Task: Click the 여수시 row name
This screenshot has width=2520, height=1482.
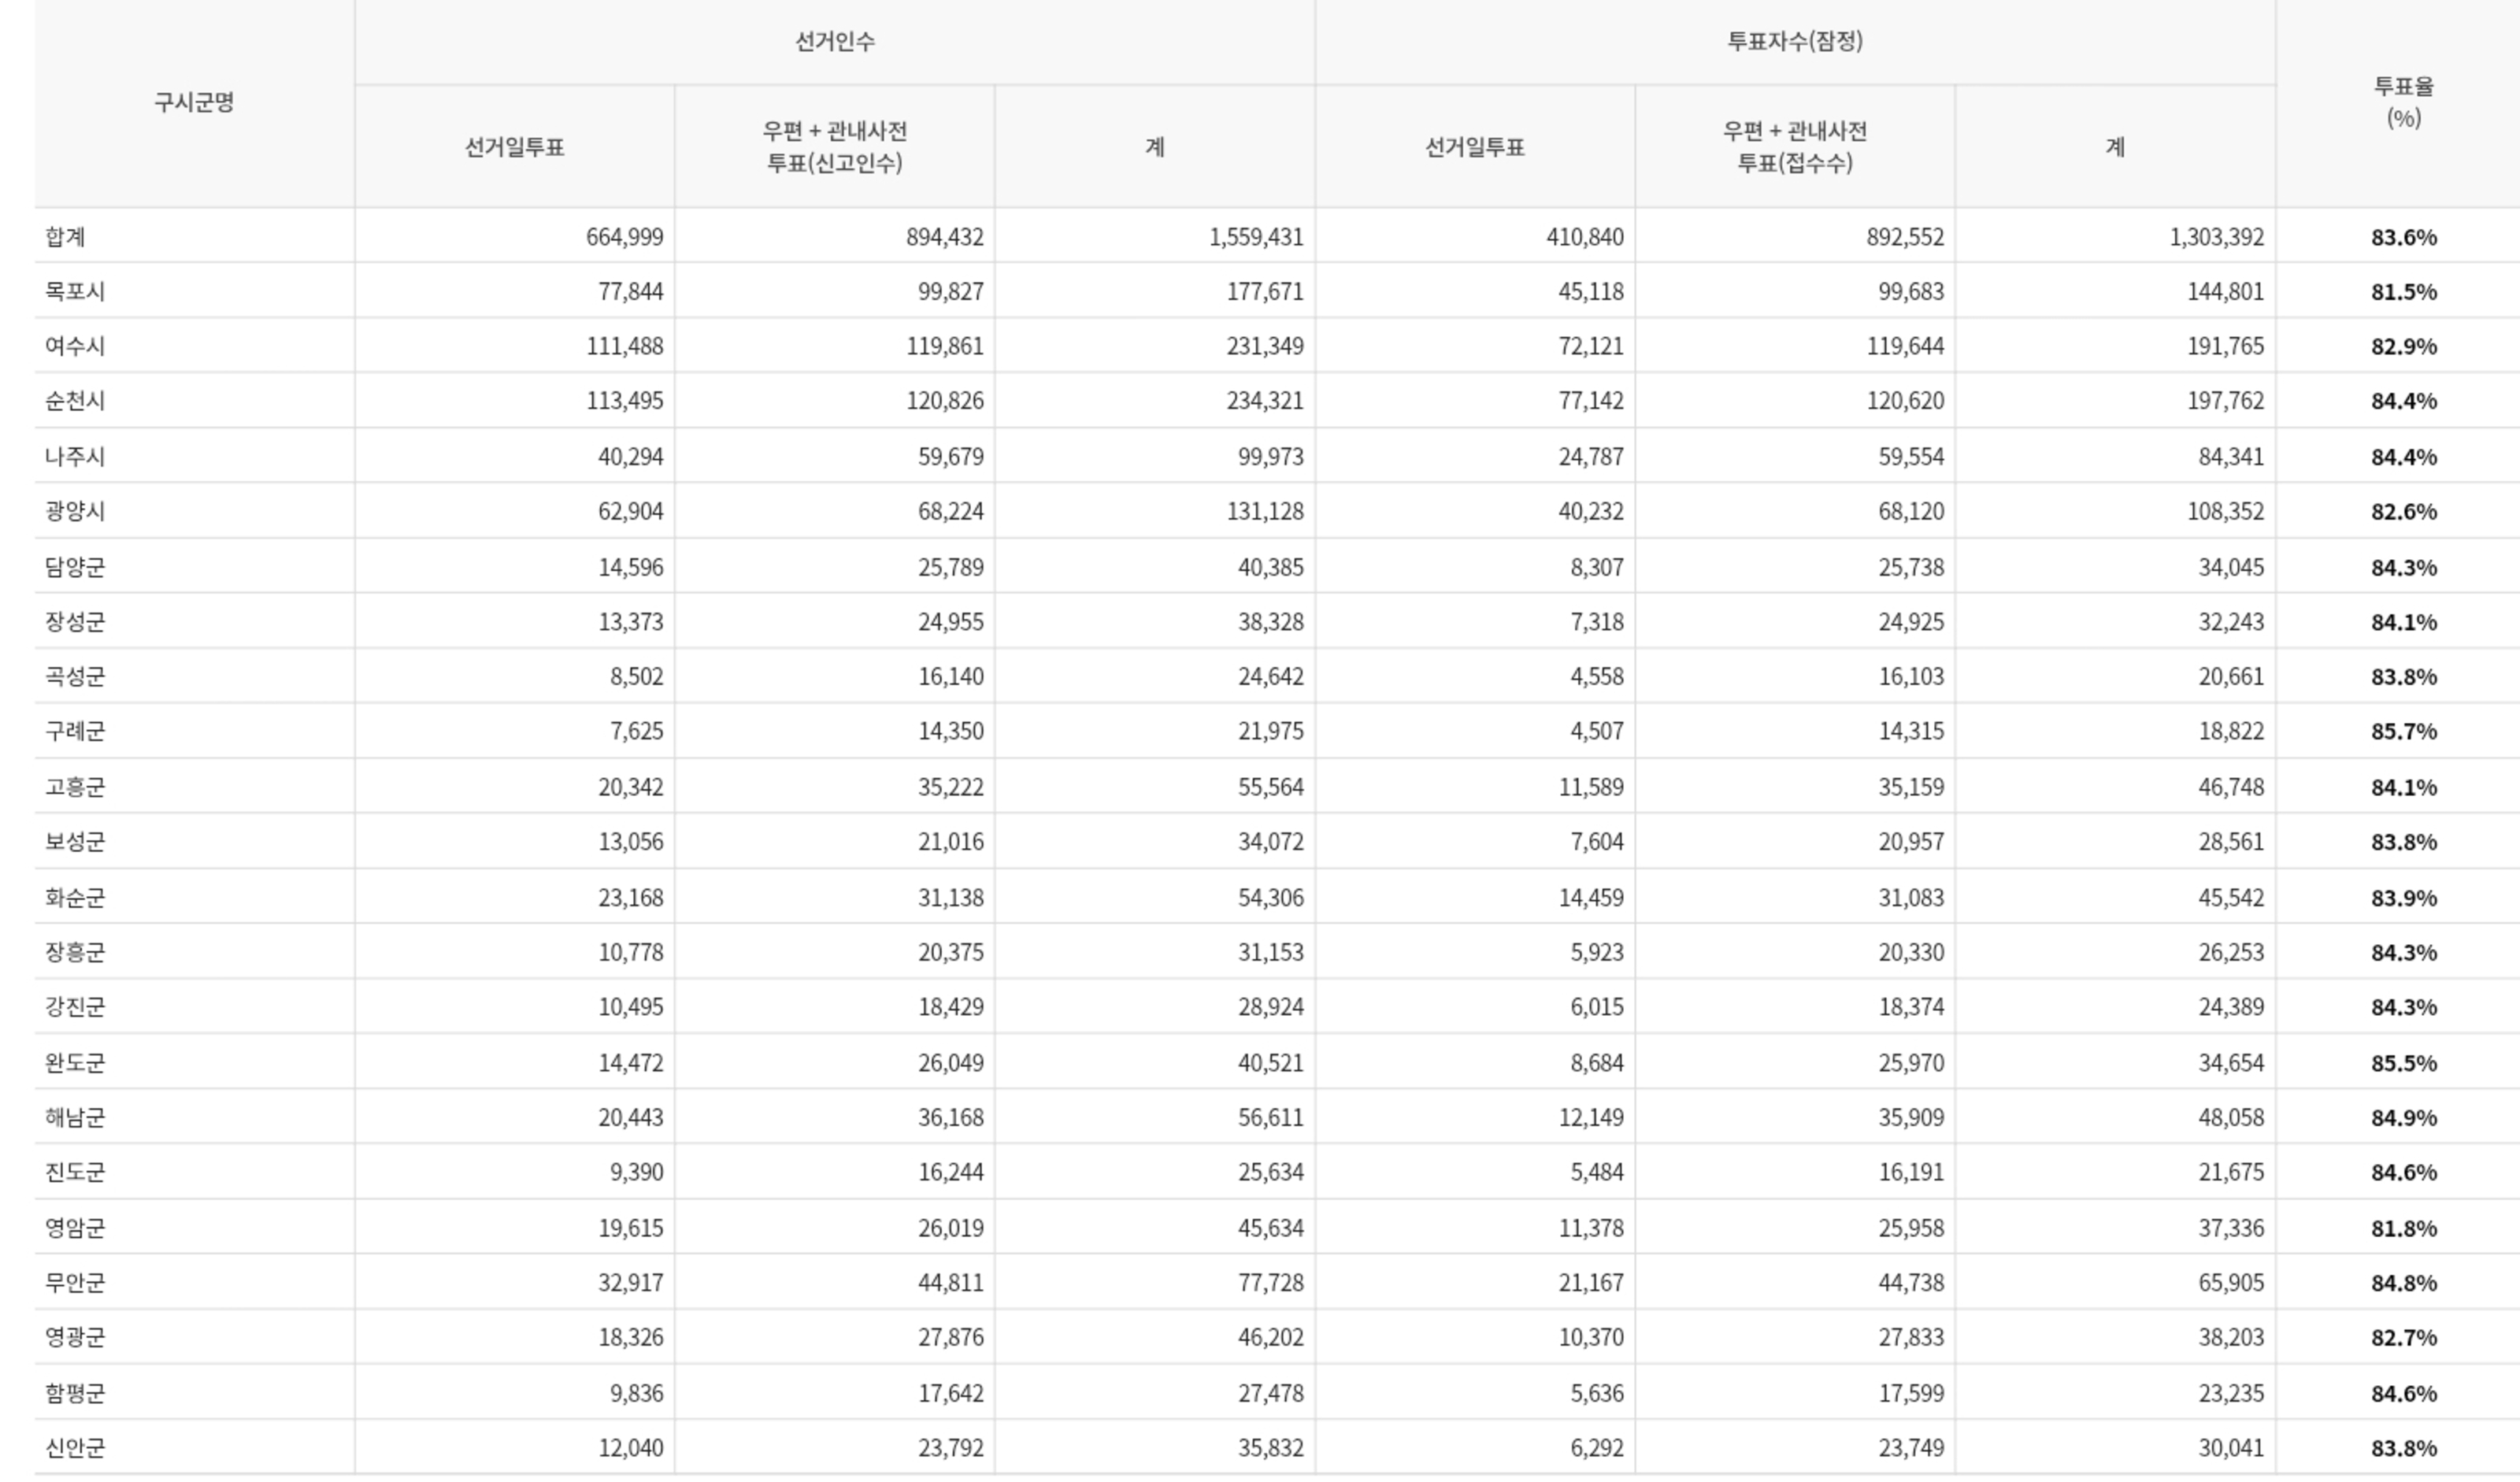Action: coord(75,346)
